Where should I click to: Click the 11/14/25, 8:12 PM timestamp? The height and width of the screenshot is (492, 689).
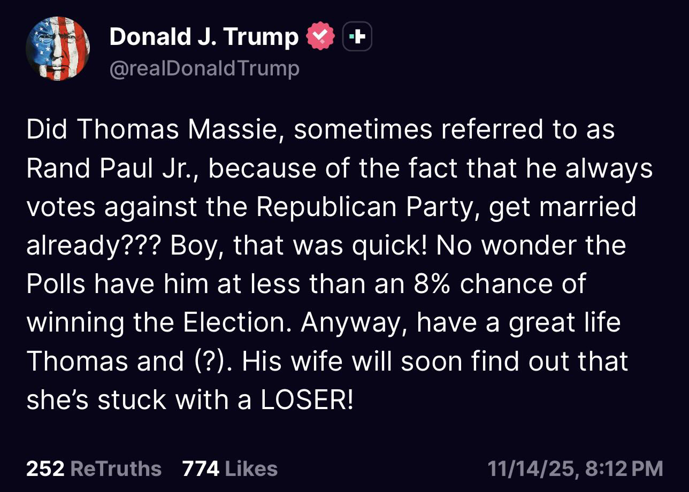tap(575, 468)
